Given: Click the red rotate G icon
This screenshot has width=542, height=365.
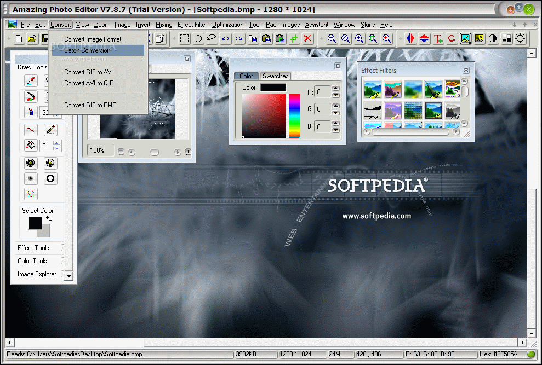Looking at the screenshot, I should click(452, 38).
